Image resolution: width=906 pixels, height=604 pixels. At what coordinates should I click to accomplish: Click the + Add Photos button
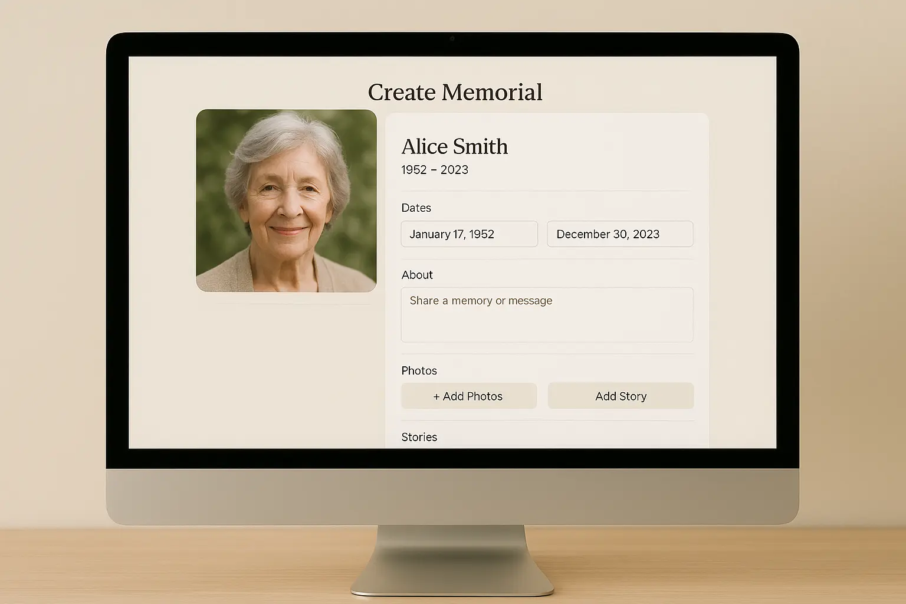(x=469, y=396)
